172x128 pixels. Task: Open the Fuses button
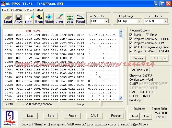(72, 116)
